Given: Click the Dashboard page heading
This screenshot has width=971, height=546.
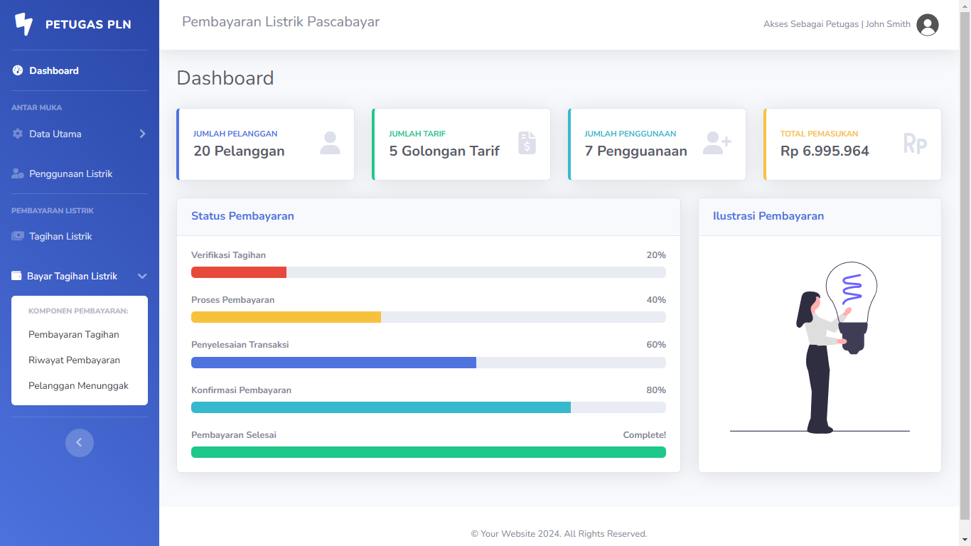Looking at the screenshot, I should (225, 77).
